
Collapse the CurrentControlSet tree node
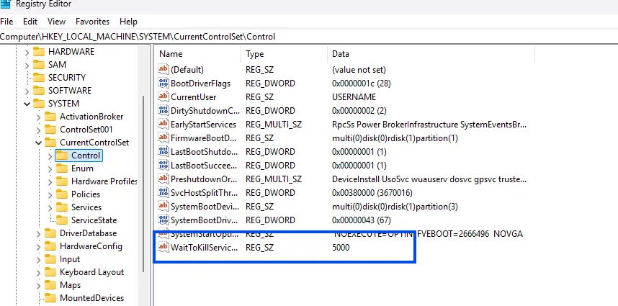tap(39, 143)
